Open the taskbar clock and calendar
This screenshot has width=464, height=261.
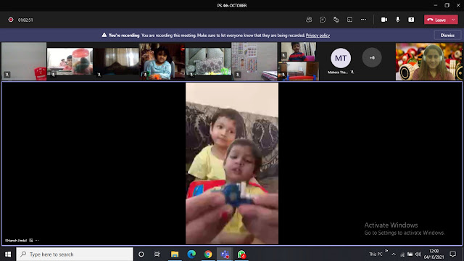434,254
